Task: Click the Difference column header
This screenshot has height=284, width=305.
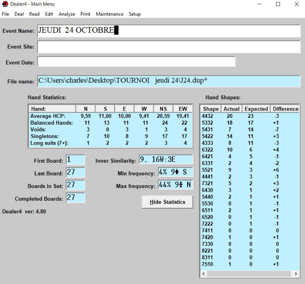Action: 285,109
